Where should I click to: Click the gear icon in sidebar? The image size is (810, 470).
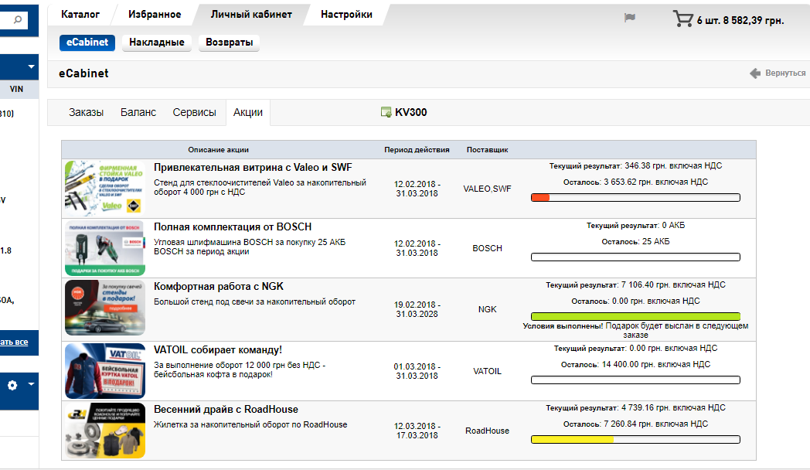(x=12, y=384)
